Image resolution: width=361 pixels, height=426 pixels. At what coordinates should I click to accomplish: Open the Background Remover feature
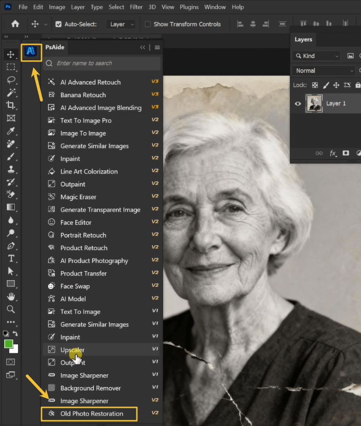[101, 388]
